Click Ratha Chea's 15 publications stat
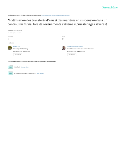123x163 pixels. [x=18, y=52]
